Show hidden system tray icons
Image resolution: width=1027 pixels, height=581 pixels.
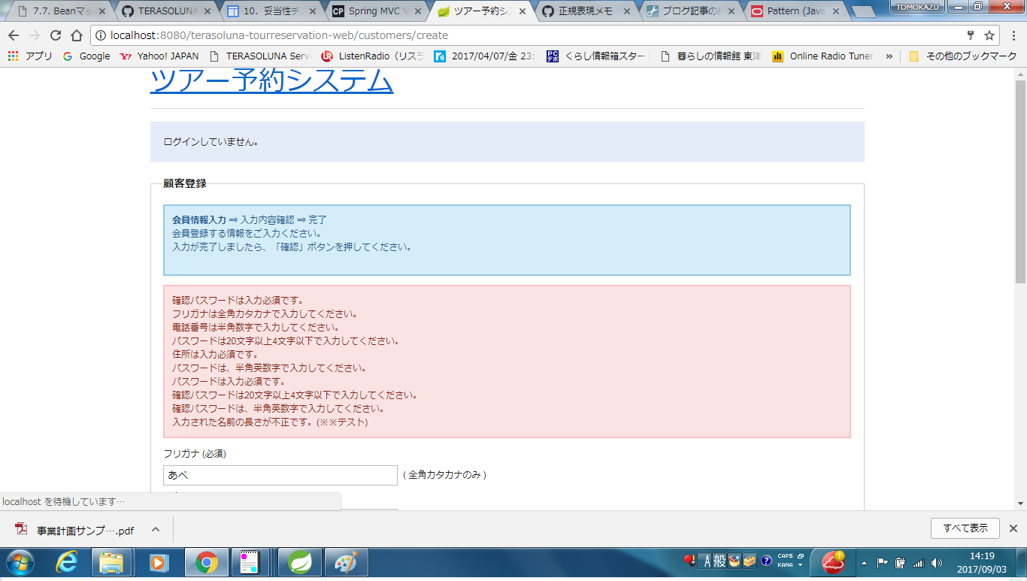[864, 562]
